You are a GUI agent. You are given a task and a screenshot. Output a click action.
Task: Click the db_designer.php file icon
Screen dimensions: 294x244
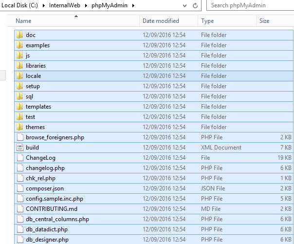(x=20, y=239)
